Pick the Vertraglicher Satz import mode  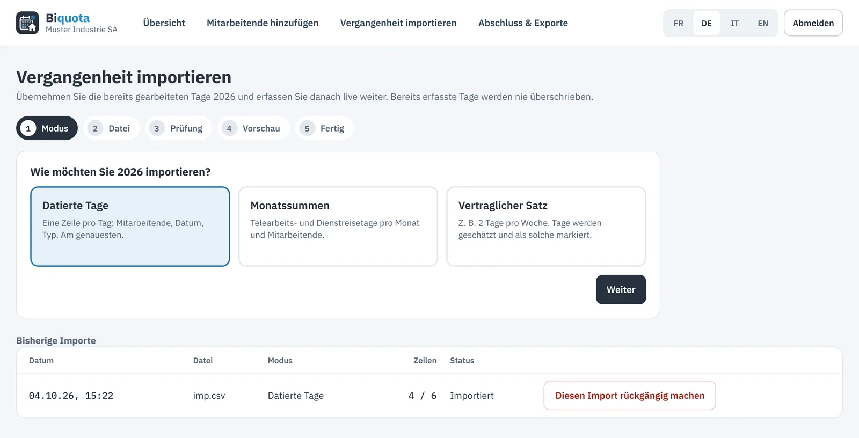click(x=546, y=227)
